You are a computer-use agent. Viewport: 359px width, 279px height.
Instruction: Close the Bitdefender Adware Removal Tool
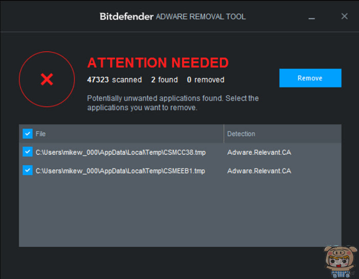344,16
